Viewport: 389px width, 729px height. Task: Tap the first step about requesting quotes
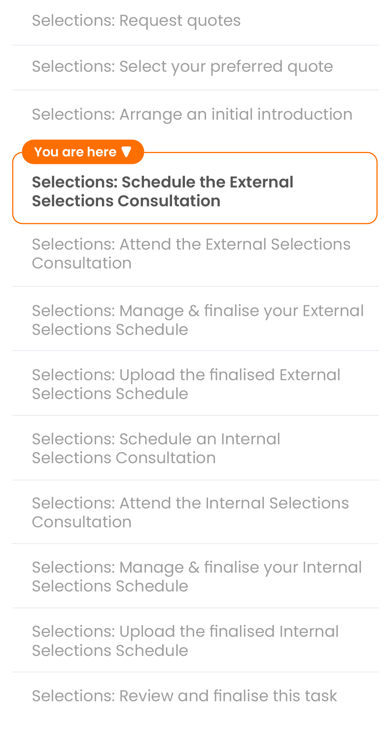136,21
